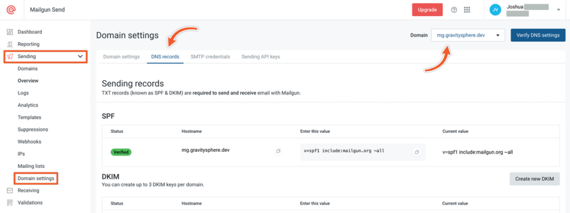Click the Dashboard sidebar icon
570x213 pixels.
pos(10,32)
